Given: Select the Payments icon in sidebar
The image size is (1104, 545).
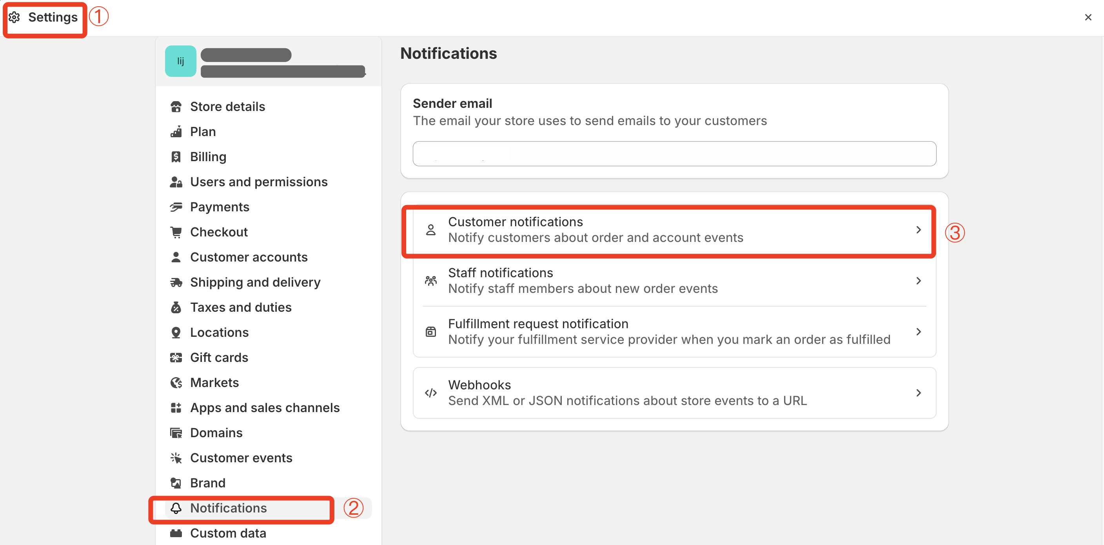Looking at the screenshot, I should 176,207.
